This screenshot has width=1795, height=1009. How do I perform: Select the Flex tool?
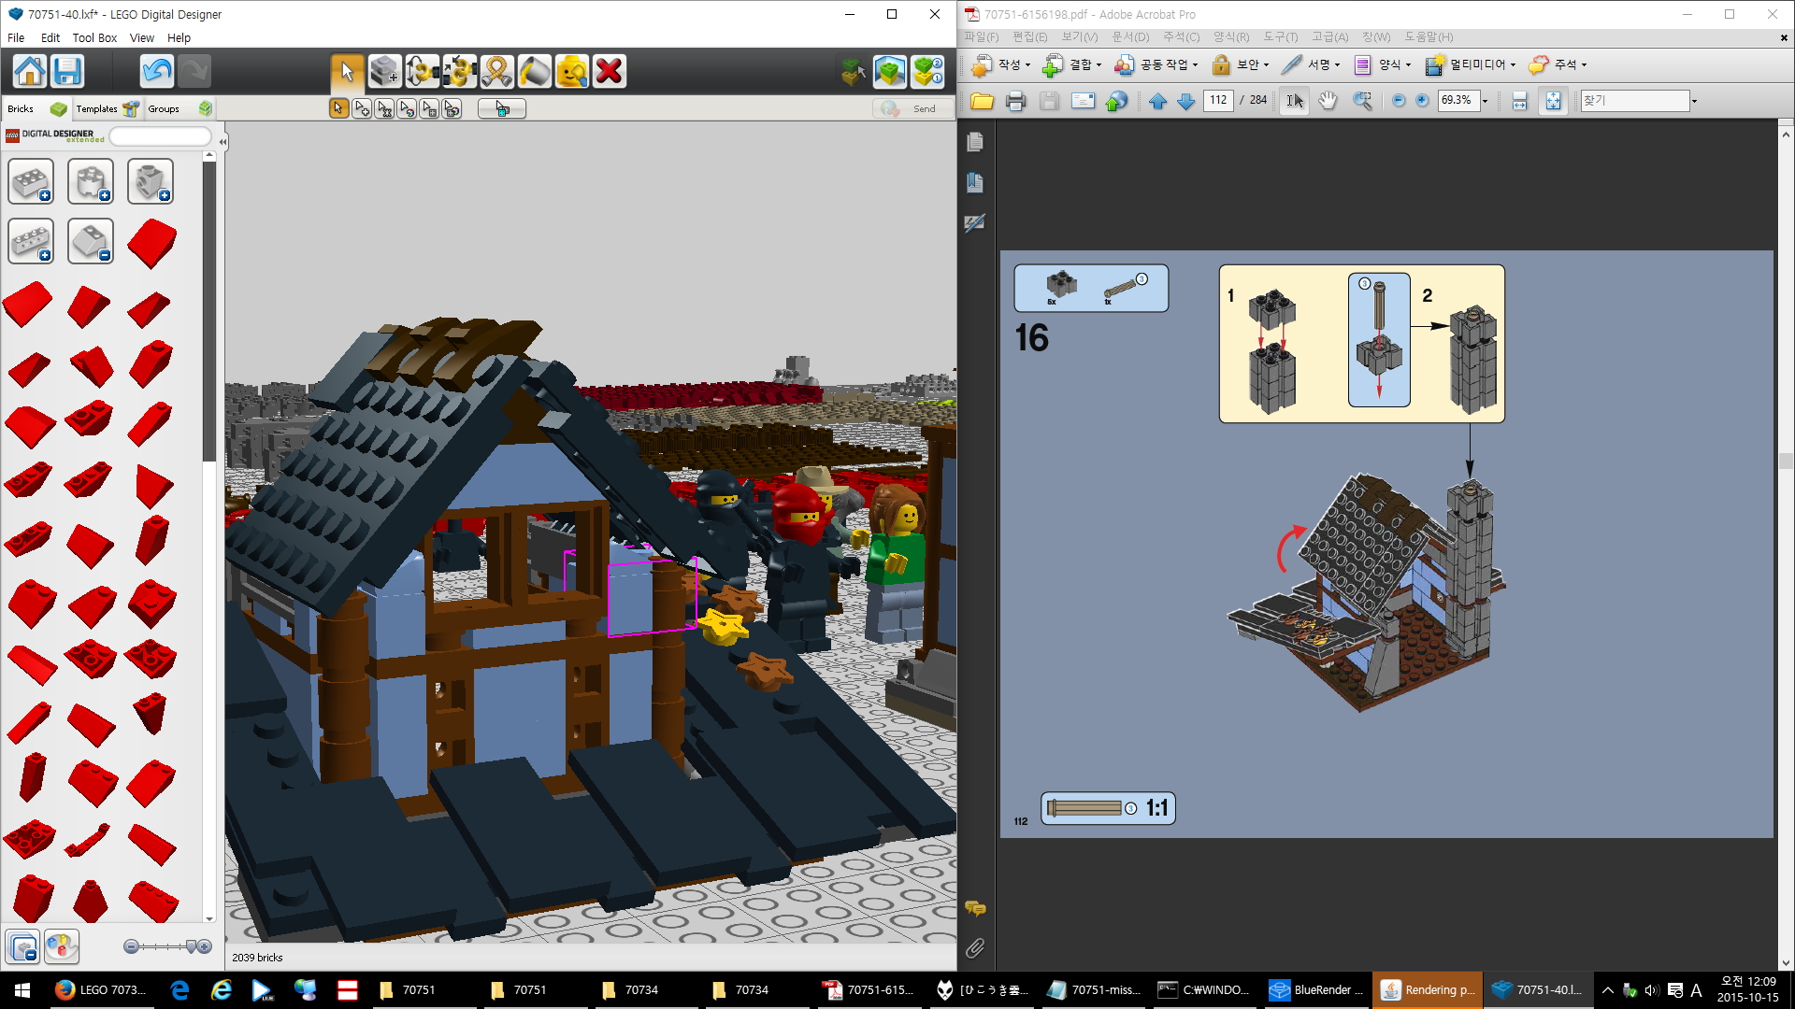point(496,71)
